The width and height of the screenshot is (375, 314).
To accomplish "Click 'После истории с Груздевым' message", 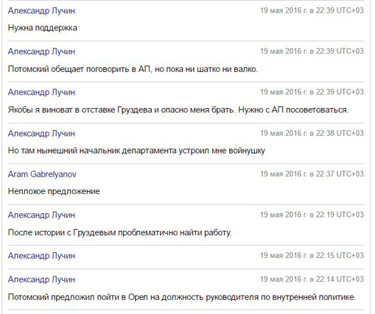I will [119, 232].
